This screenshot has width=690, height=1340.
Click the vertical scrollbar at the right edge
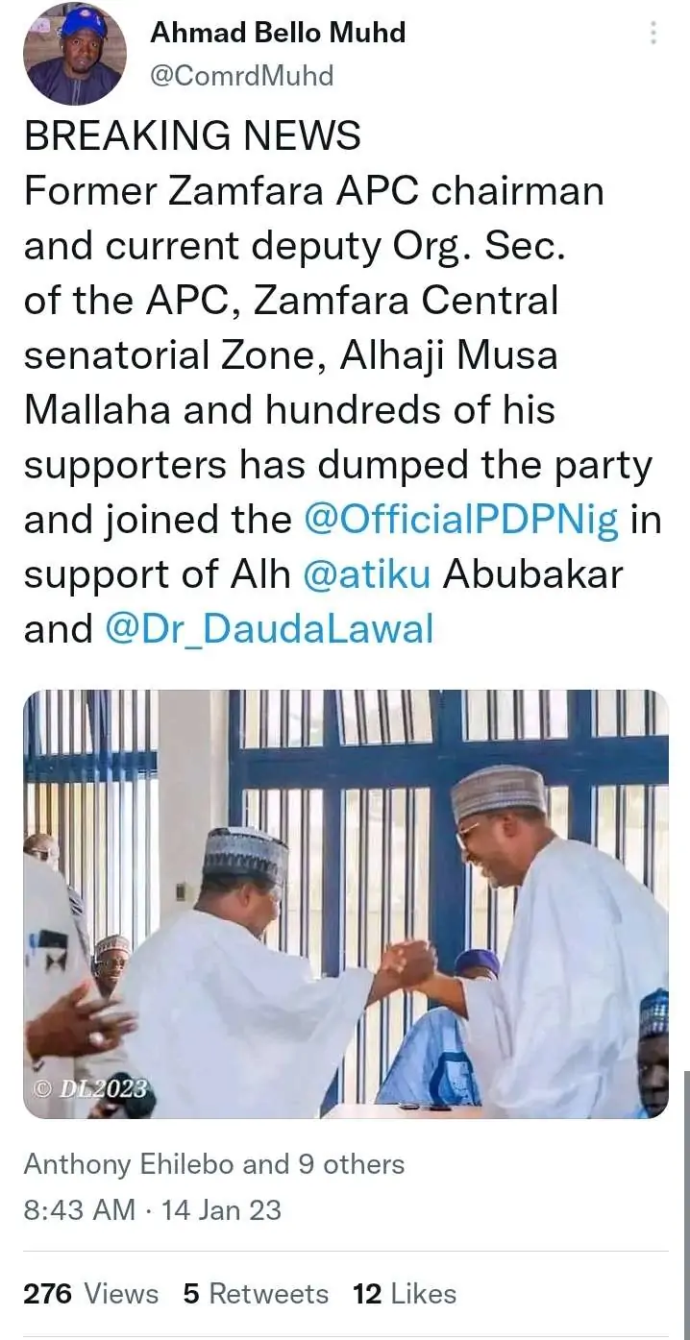click(685, 1201)
